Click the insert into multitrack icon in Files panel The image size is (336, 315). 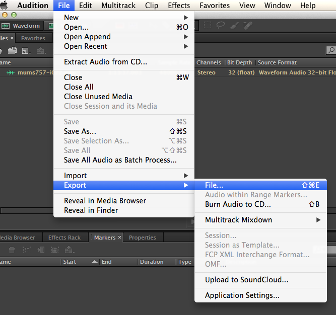coord(41,51)
